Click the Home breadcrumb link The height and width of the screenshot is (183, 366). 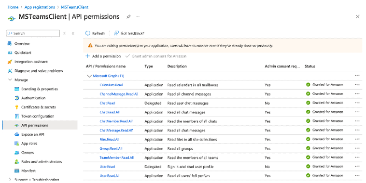pos(13,7)
